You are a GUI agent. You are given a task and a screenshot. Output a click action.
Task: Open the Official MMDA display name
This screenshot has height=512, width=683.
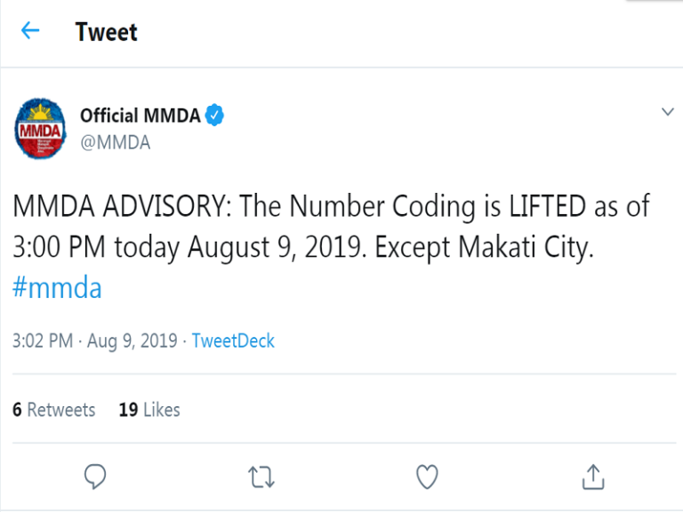(141, 116)
